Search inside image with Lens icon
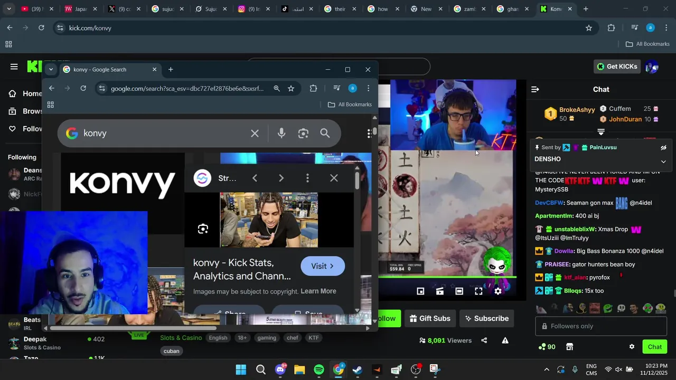This screenshot has height=380, width=676. 203,229
